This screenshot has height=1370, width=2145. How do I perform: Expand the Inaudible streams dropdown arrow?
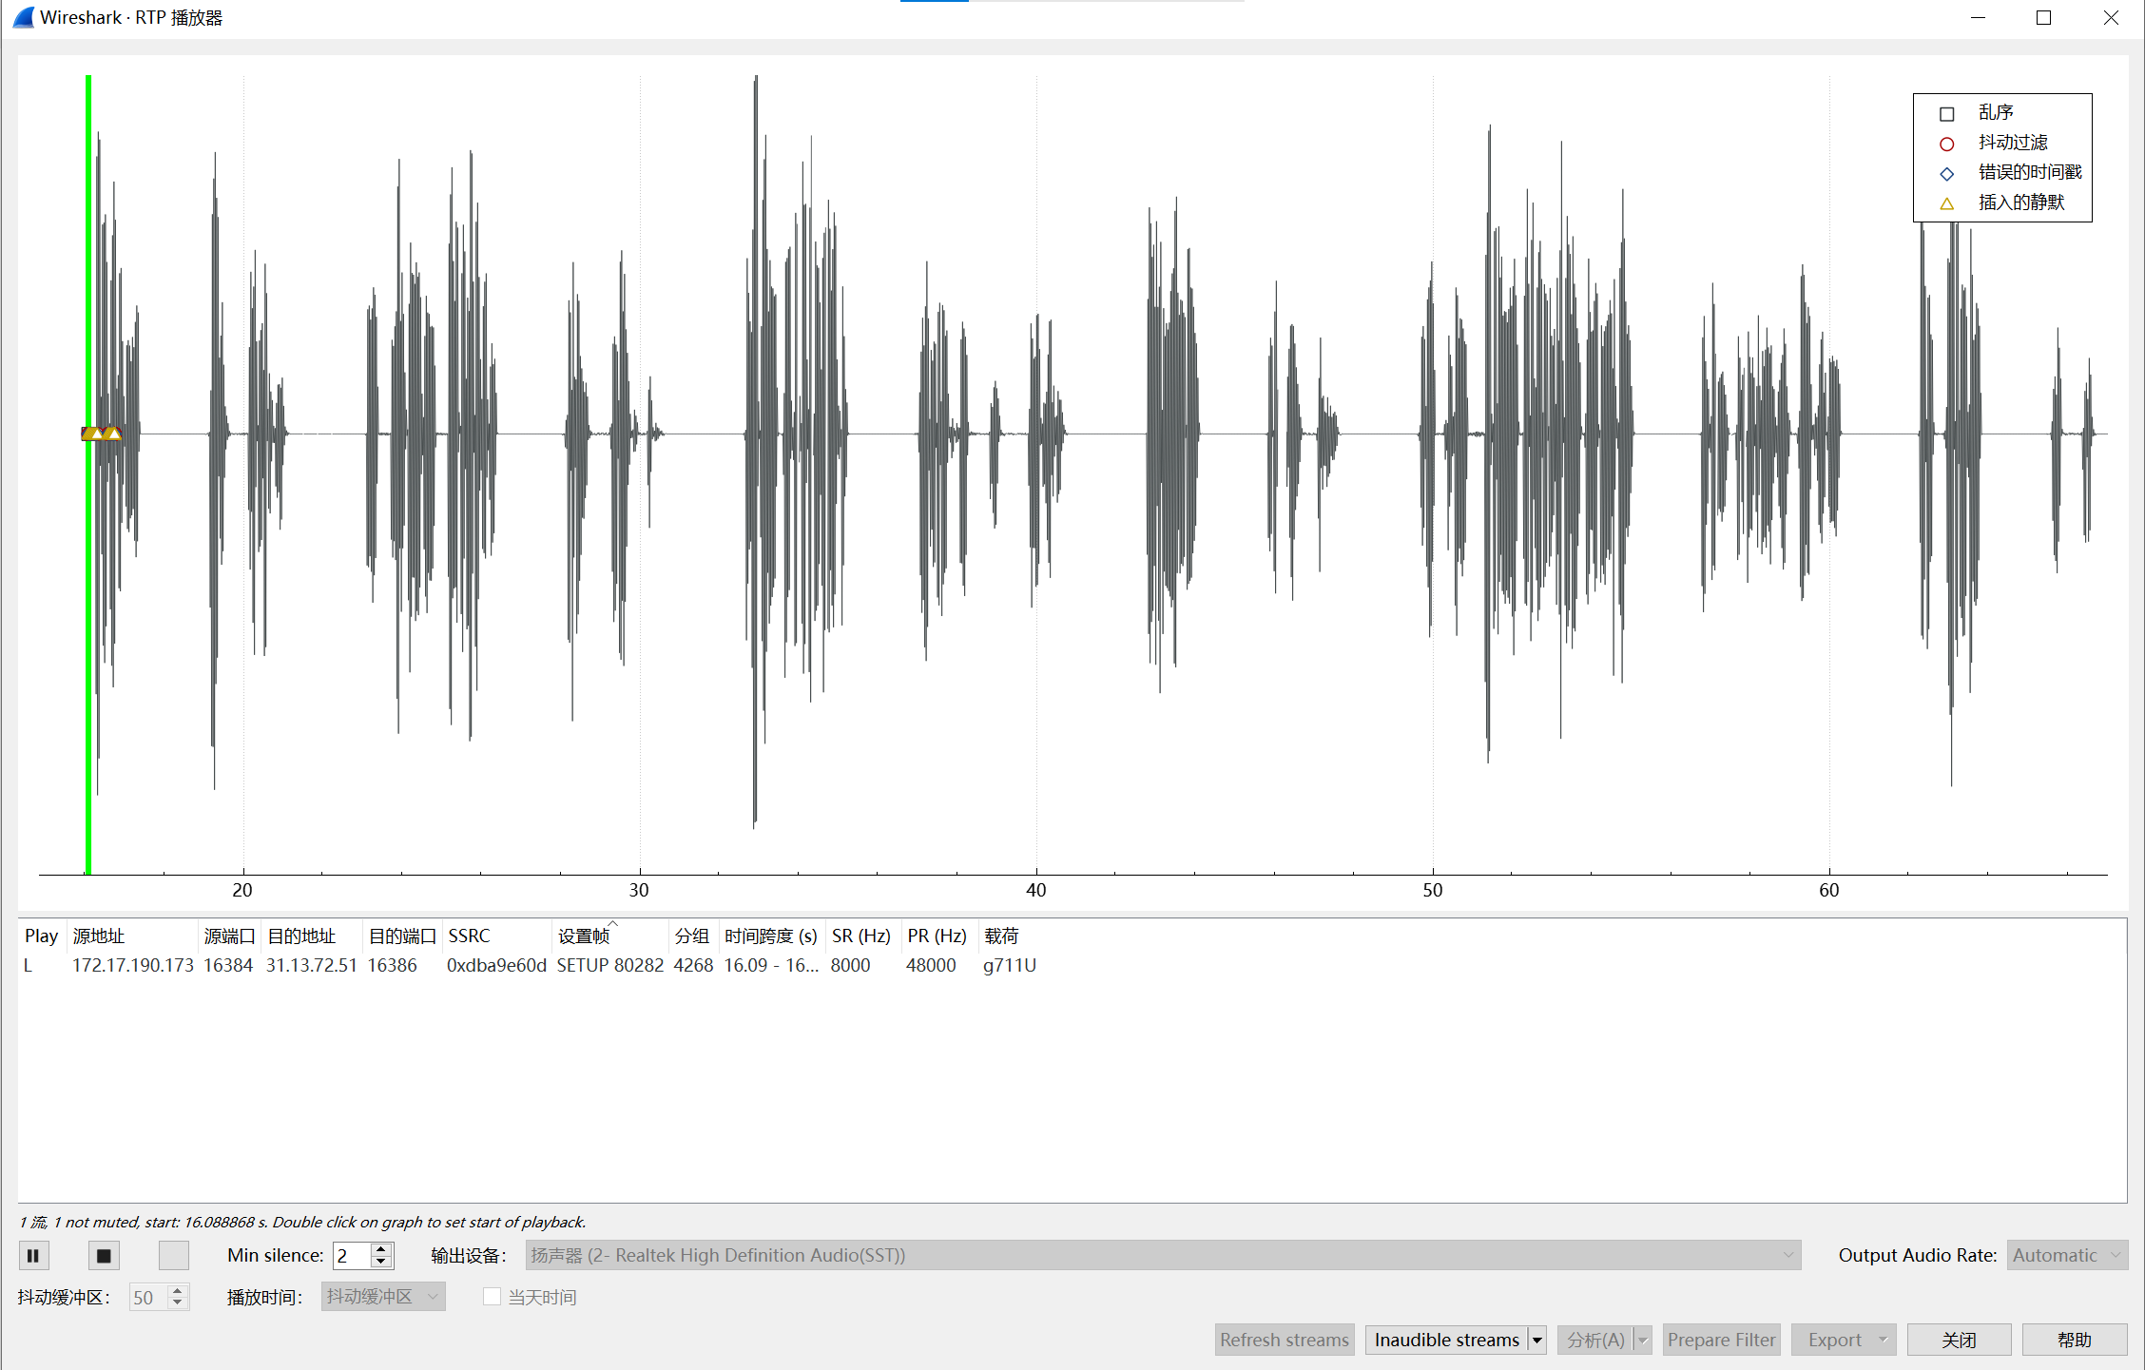[x=1536, y=1340]
